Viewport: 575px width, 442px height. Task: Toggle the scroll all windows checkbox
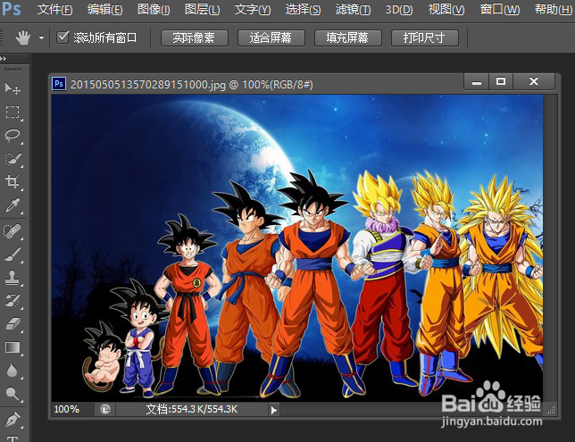coord(62,37)
